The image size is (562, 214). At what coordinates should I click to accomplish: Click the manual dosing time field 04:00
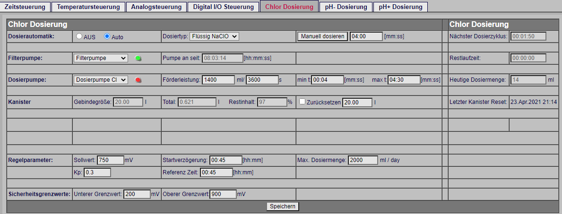click(366, 36)
